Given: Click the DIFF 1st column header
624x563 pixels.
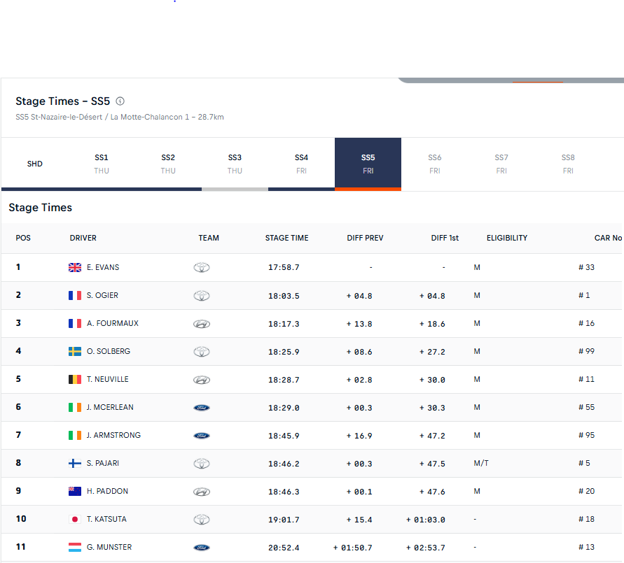Looking at the screenshot, I should tap(445, 238).
